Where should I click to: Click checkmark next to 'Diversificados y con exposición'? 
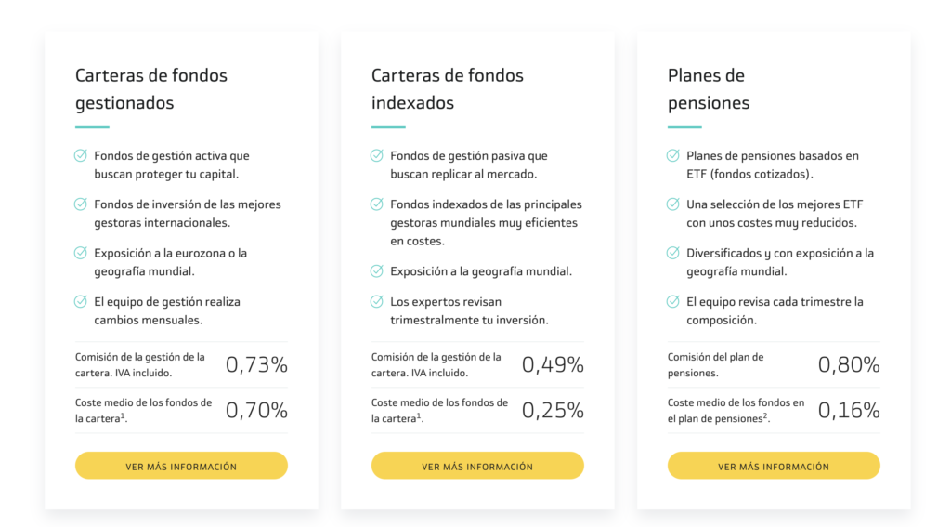pos(672,253)
